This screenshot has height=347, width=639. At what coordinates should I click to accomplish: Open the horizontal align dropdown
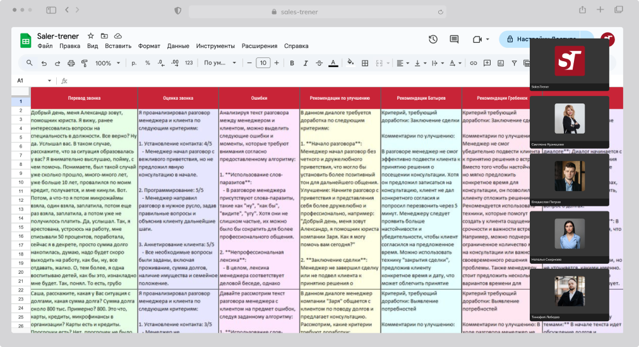(403, 63)
